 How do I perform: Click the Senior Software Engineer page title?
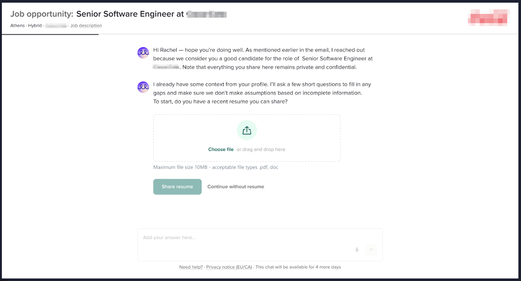[130, 14]
